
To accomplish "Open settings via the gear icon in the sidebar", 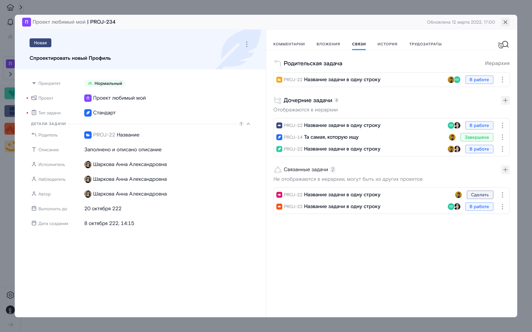I will (x=10, y=295).
